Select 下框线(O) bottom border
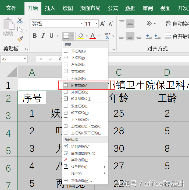The height and width of the screenshot is (190, 189). pos(85,51)
